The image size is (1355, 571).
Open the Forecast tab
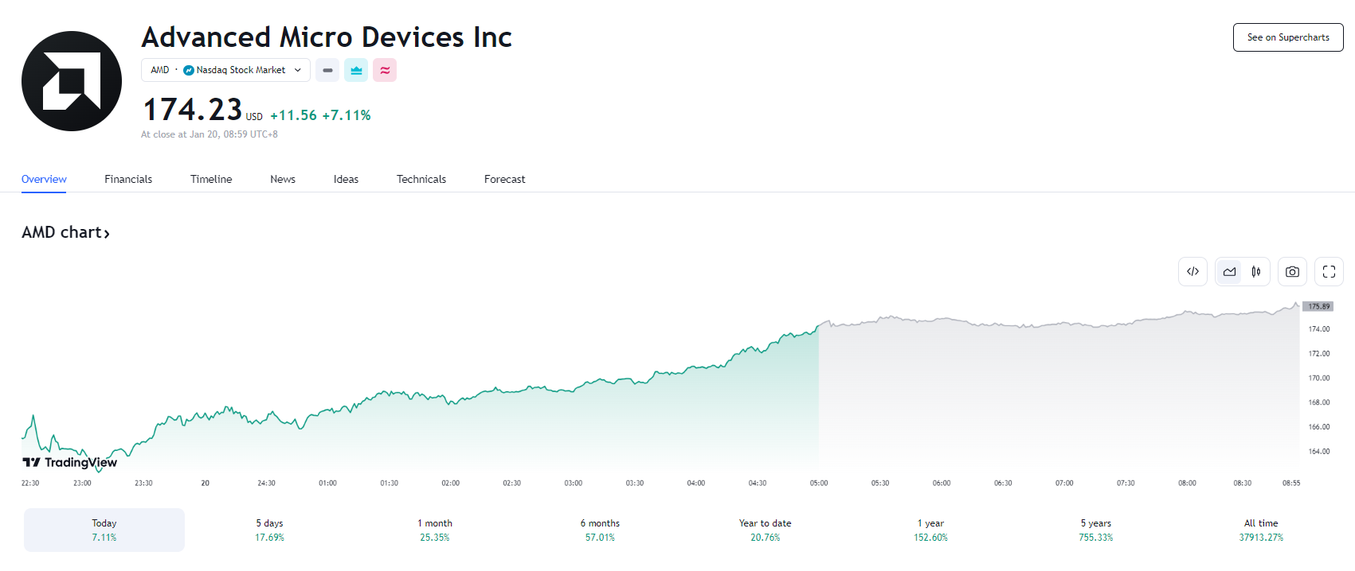point(505,179)
